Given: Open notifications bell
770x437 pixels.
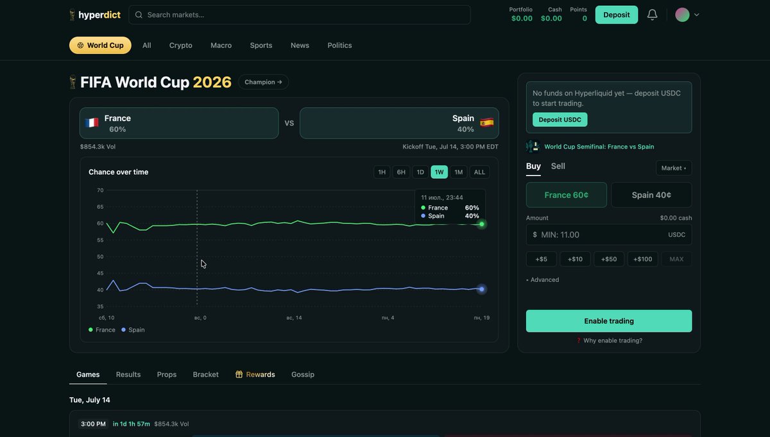Looking at the screenshot, I should (652, 15).
